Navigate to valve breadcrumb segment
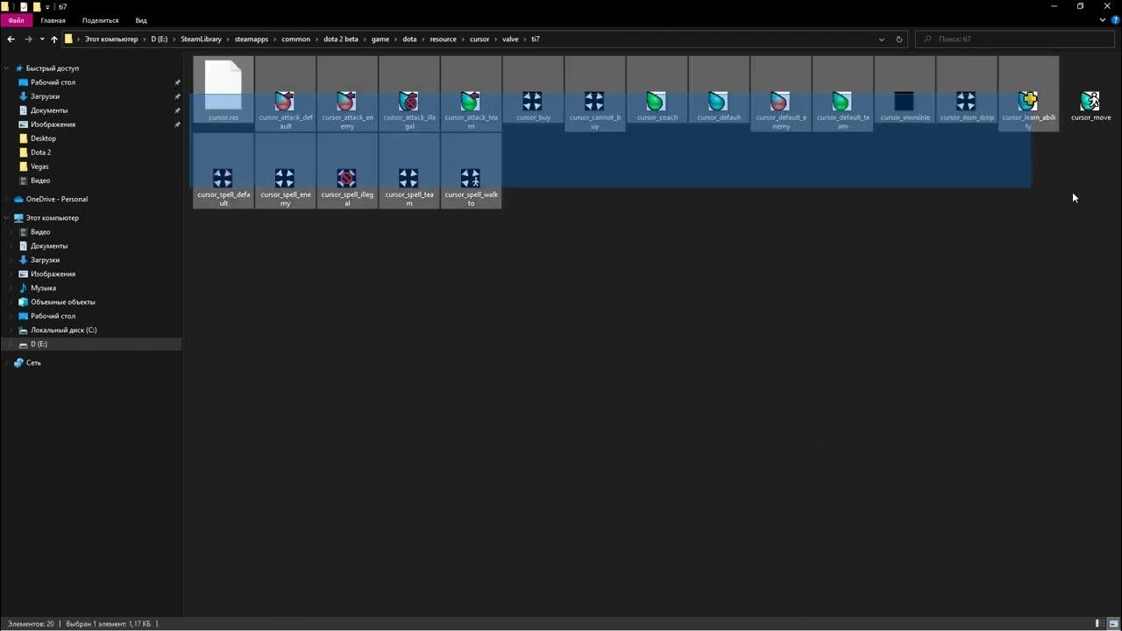Screen dimensions: 1122x631 [x=510, y=39]
